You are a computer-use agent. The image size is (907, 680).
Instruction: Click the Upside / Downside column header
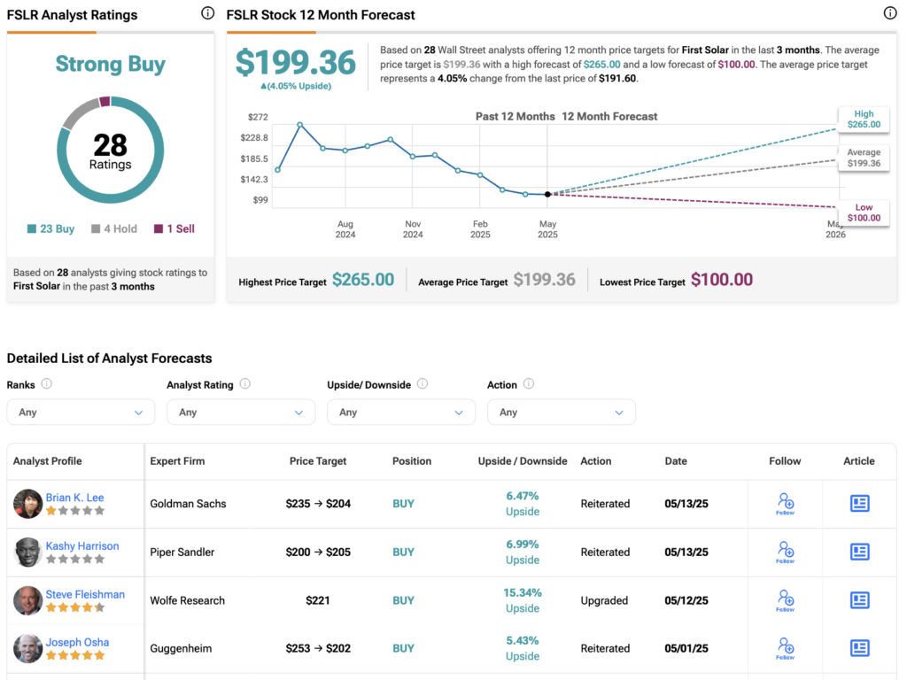(x=523, y=460)
